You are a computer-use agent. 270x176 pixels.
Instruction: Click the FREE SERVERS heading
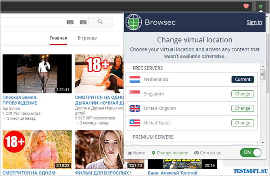(148, 68)
